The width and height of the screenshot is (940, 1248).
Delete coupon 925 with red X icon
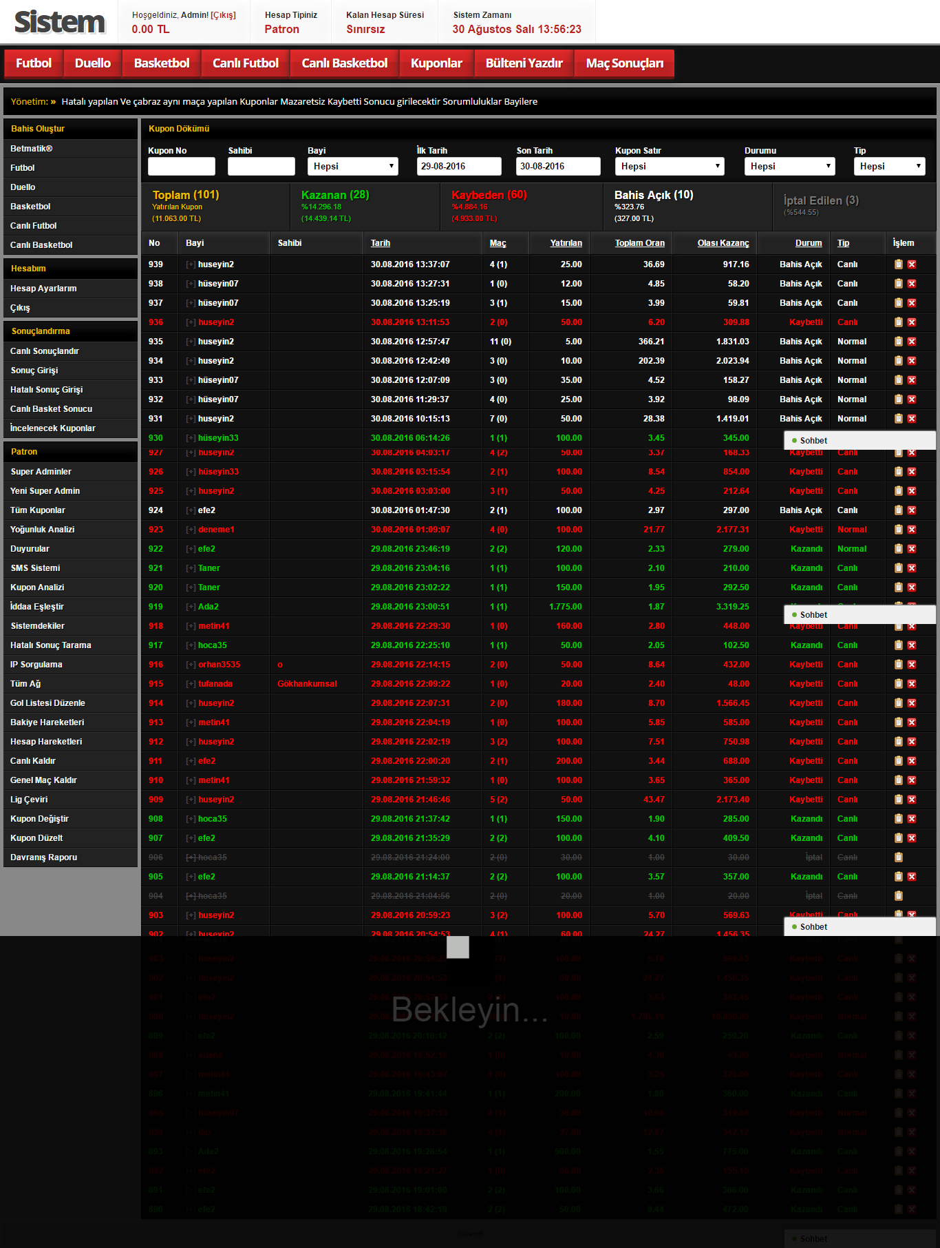(912, 491)
